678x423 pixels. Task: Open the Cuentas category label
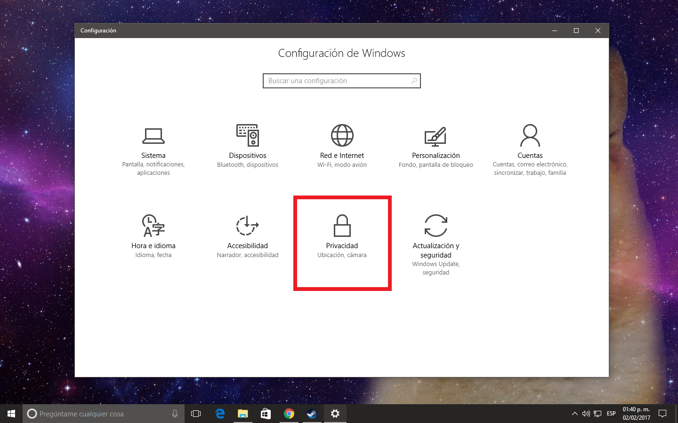[530, 156]
